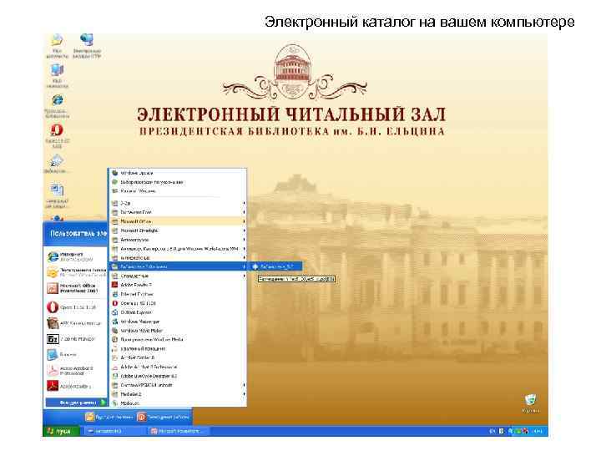
Task: Click the system tray clock
Action: [x=538, y=432]
